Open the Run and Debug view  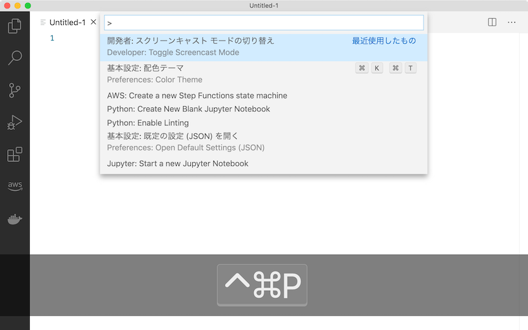pyautogui.click(x=14, y=122)
